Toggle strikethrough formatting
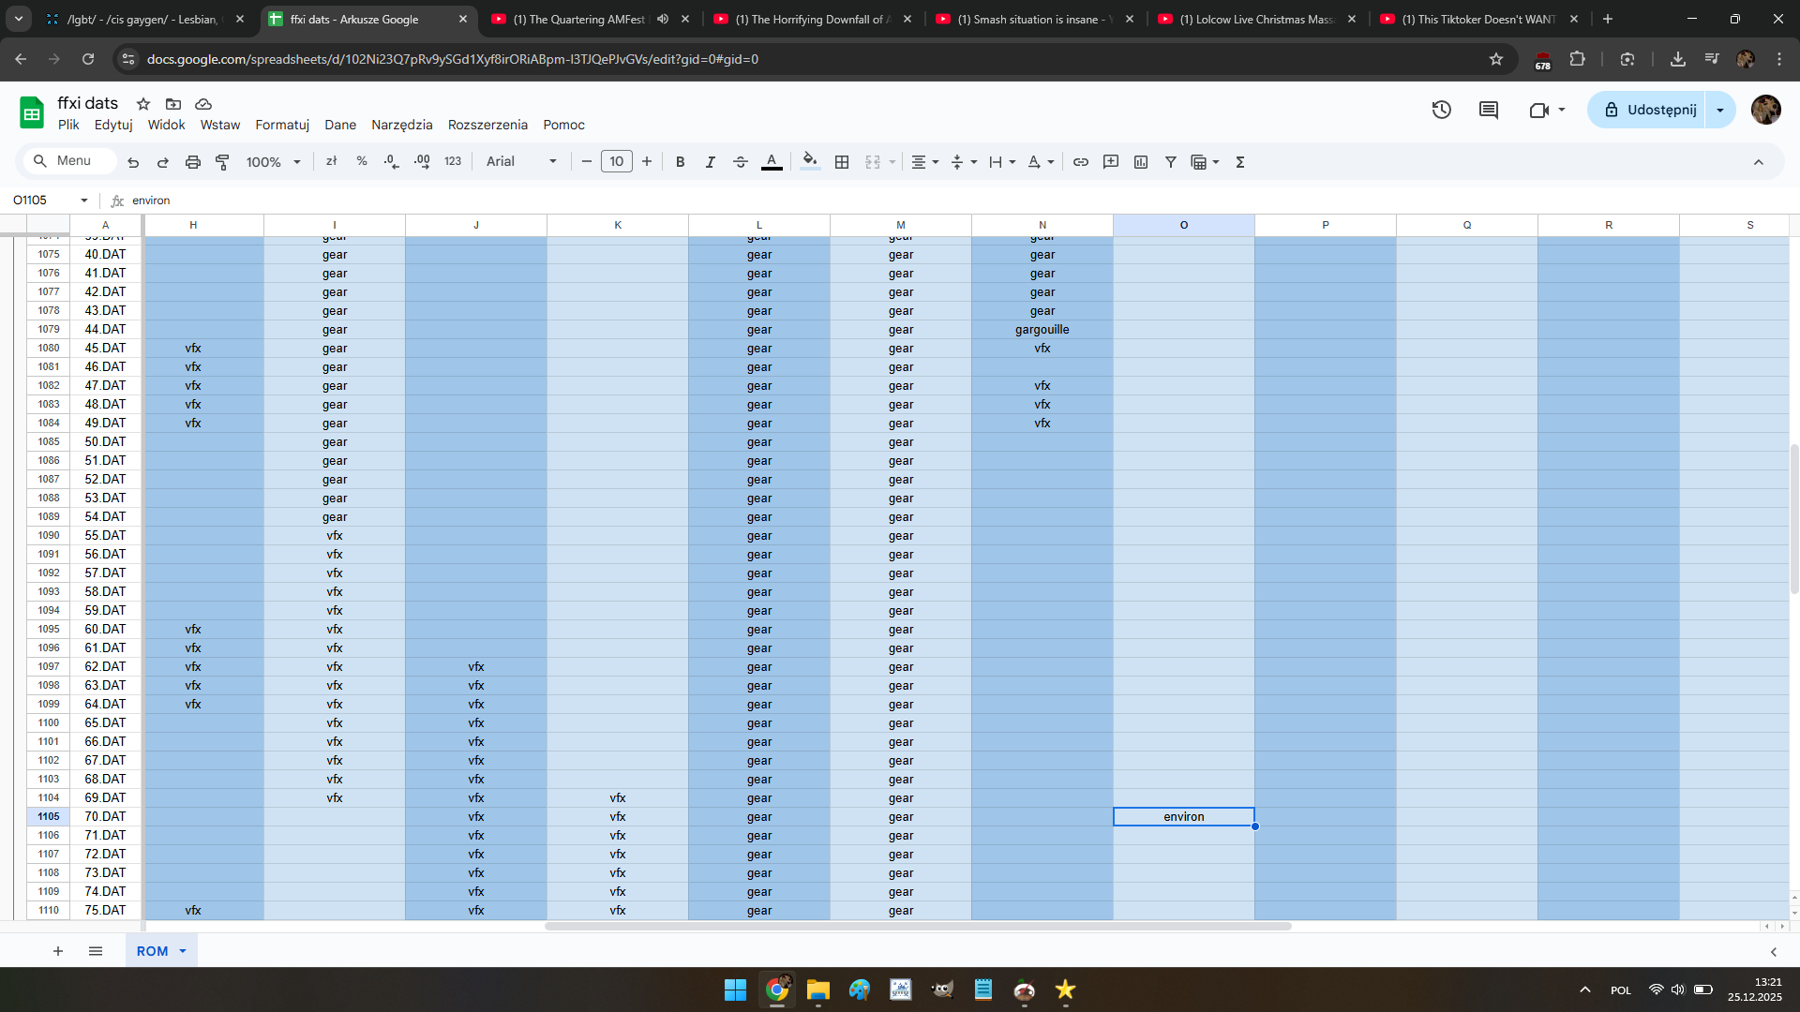 tap(741, 162)
